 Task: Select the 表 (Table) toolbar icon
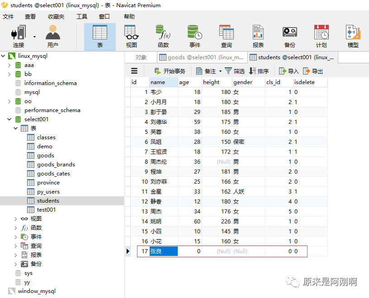(100, 37)
